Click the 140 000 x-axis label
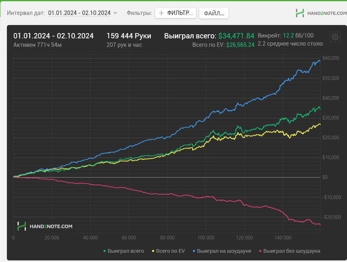Viewport: 347px width, 262px height. [283, 238]
